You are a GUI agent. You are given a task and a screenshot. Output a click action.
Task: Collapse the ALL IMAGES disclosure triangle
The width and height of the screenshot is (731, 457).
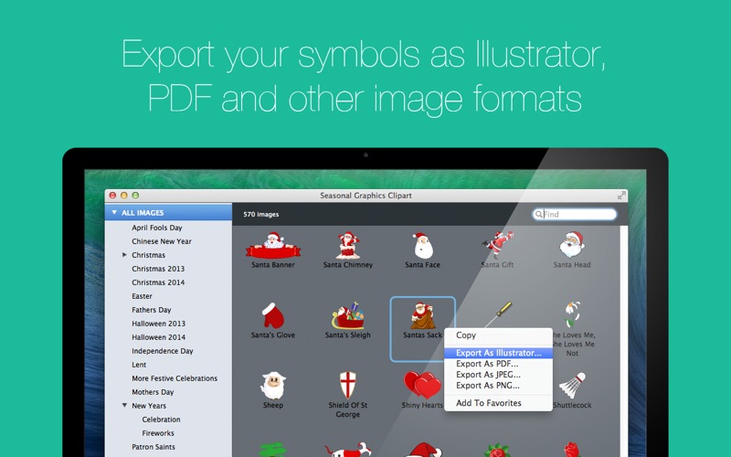(114, 213)
